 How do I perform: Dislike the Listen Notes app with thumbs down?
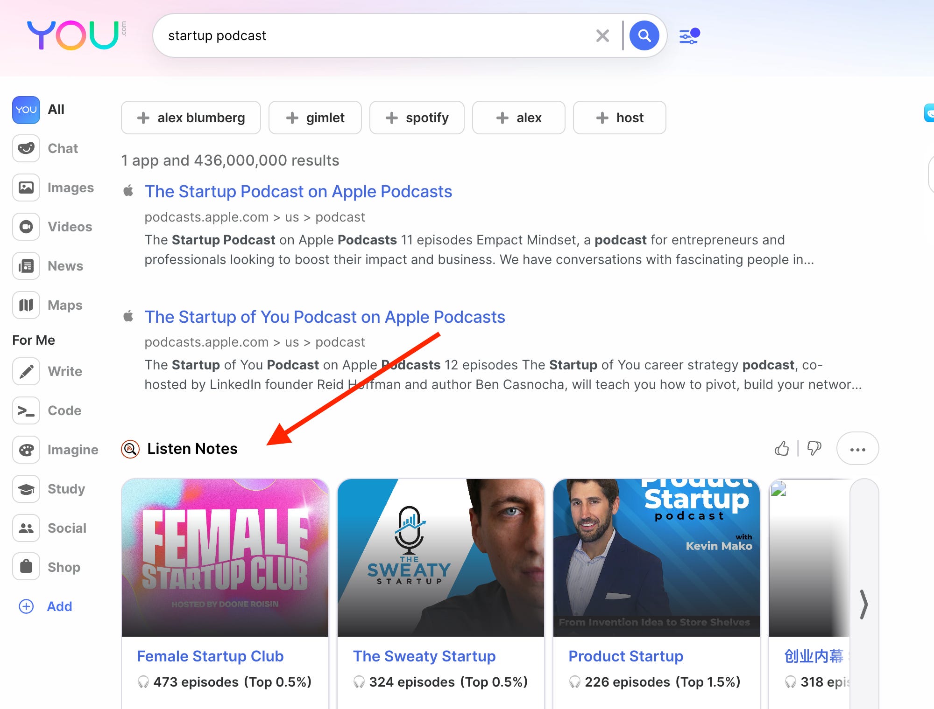[x=814, y=448]
